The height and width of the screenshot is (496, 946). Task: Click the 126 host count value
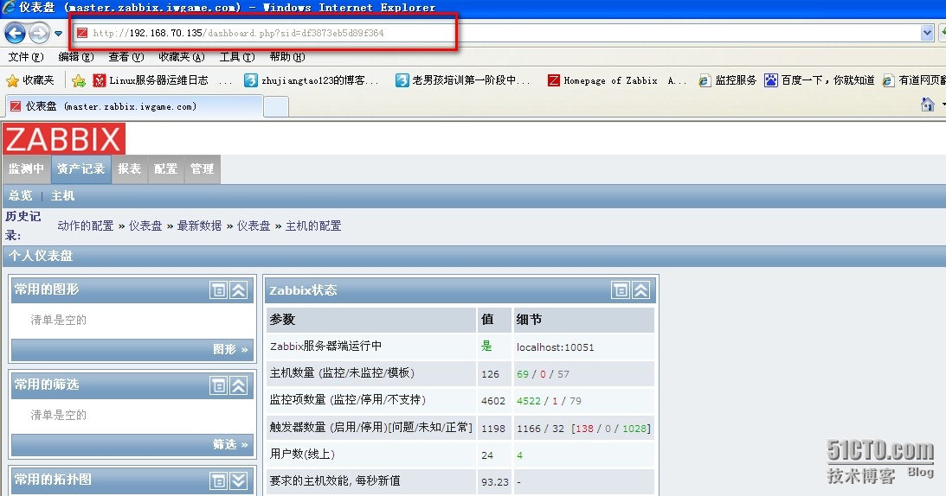490,374
